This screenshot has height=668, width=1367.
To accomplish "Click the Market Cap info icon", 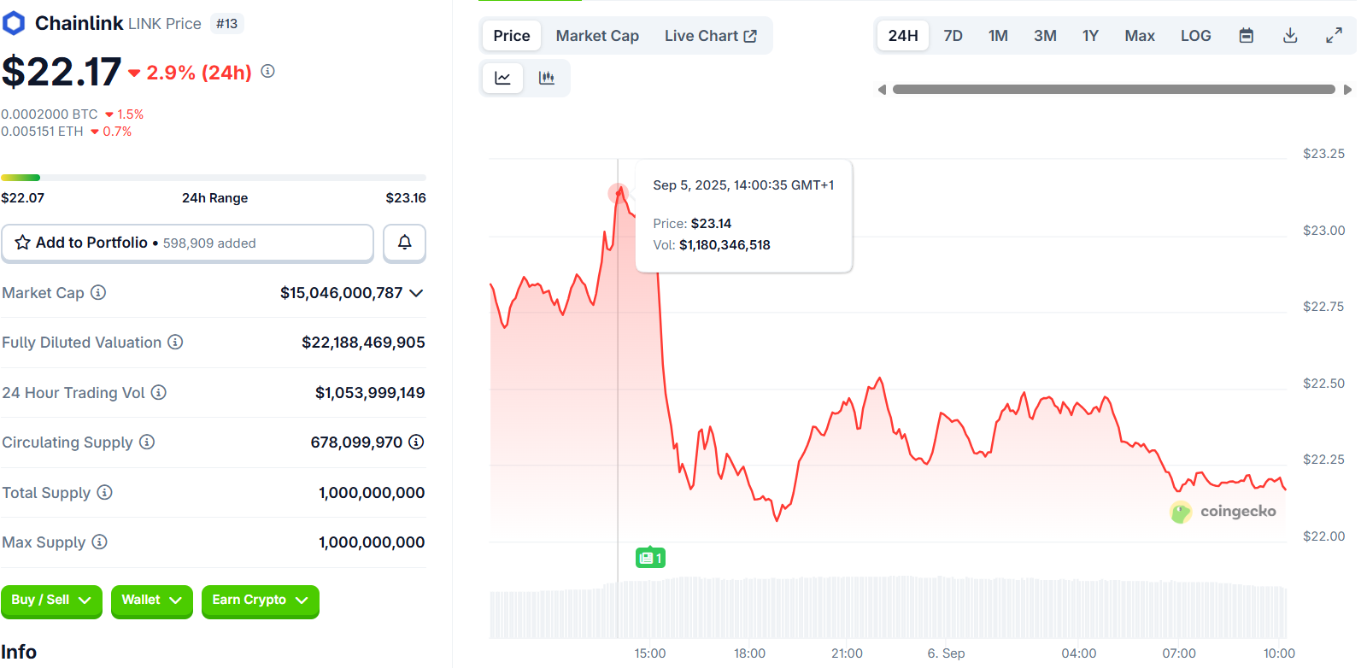I will (x=98, y=293).
